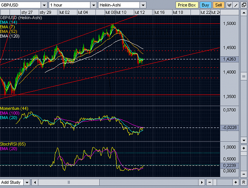Click the EMA (100) momentum legend label
Image resolution: width=248 pixels, height=188 pixels.
coord(10,113)
